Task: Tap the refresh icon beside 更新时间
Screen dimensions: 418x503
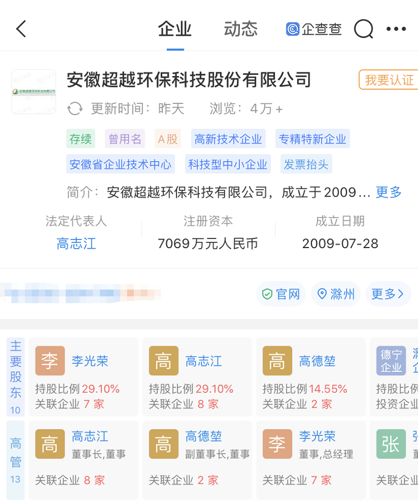Action: (x=75, y=108)
